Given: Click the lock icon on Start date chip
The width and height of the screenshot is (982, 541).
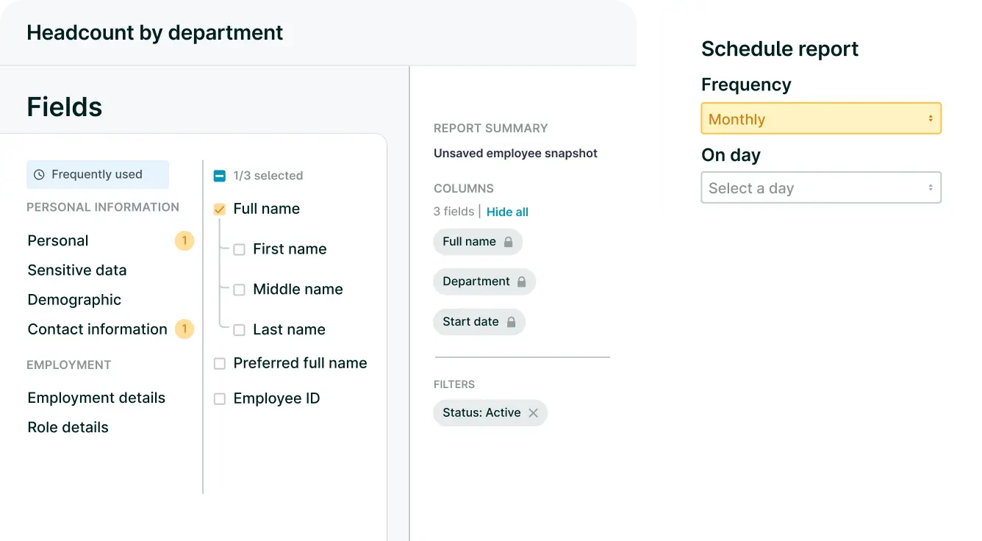Looking at the screenshot, I should click(x=511, y=322).
